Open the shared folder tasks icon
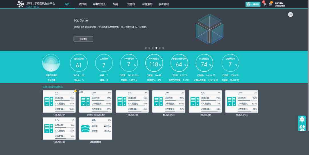The image size is (309, 155). 270,4
